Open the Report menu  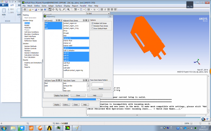click(x=75, y=6)
